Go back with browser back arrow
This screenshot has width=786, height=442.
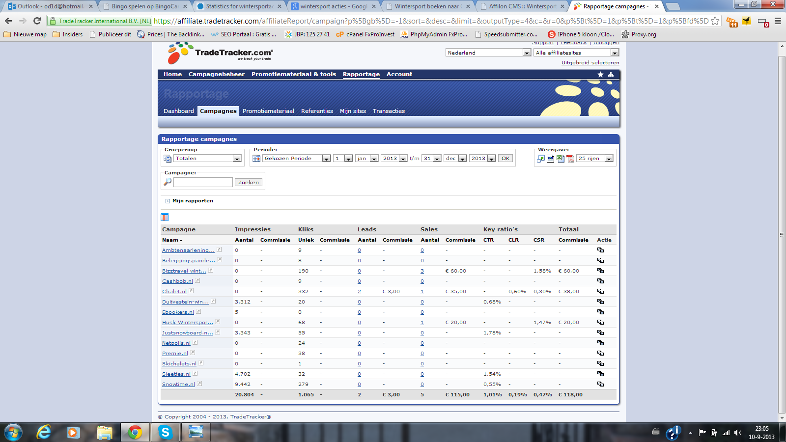click(8, 21)
